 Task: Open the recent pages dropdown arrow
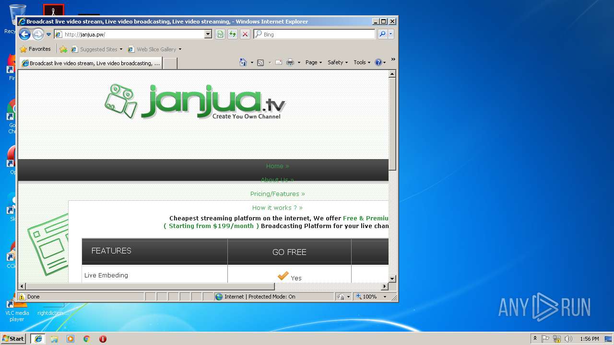point(48,34)
